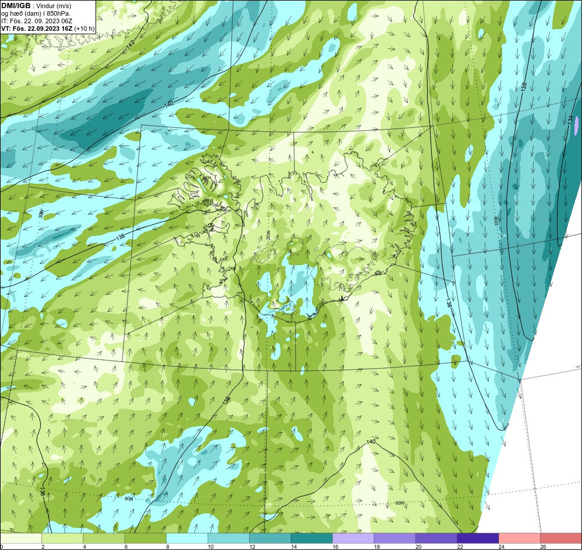Click the legend scale number '4'
The height and width of the screenshot is (550, 582).
click(x=84, y=547)
